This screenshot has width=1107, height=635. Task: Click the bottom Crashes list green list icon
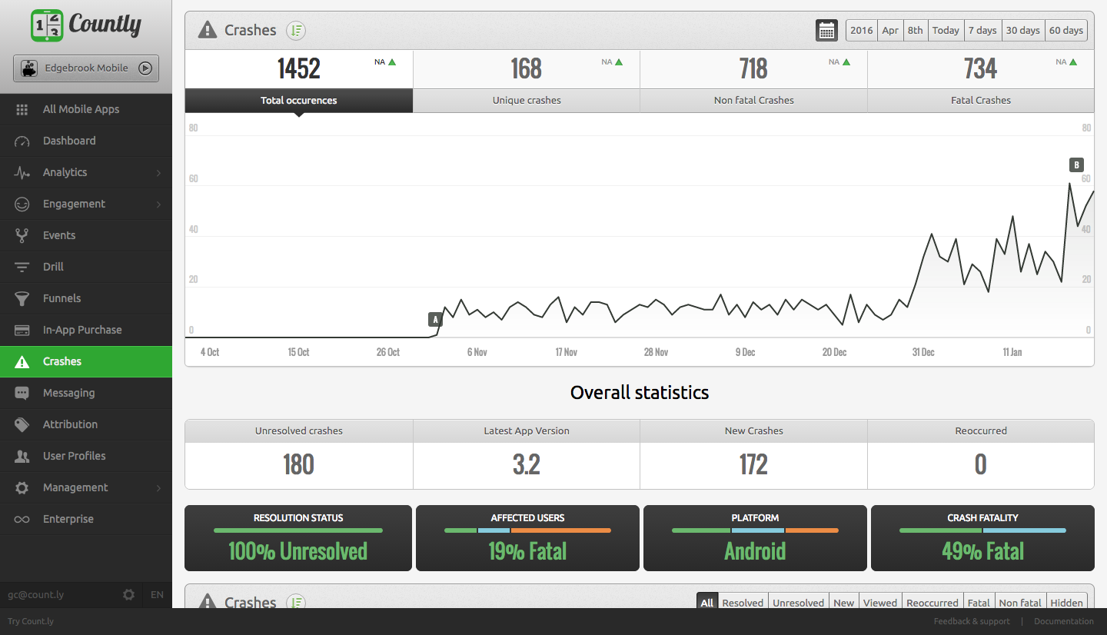pyautogui.click(x=296, y=603)
